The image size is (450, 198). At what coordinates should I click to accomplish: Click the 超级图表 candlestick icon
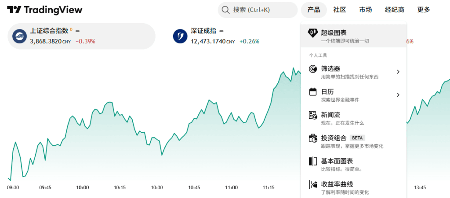pos(312,33)
